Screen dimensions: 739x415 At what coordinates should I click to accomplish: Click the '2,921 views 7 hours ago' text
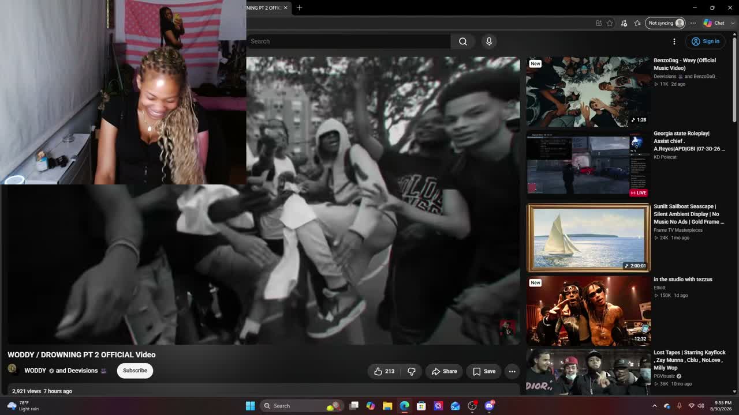42,391
